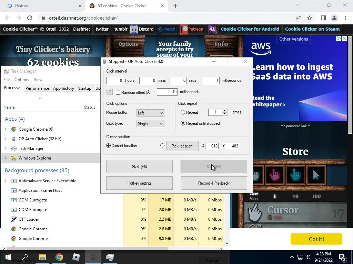Open Cookie Clicker for Android link
This screenshot has width=353, height=264.
[250, 29]
